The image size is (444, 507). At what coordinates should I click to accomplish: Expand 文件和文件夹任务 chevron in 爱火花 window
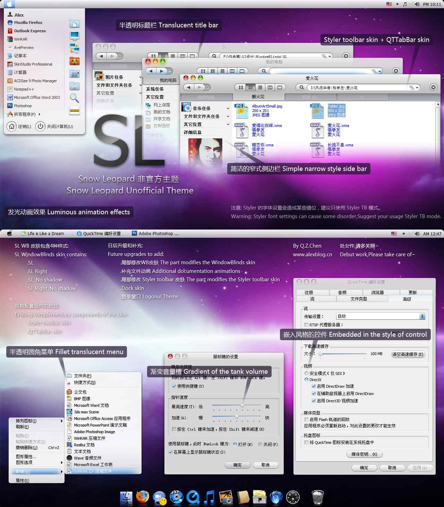(228, 117)
